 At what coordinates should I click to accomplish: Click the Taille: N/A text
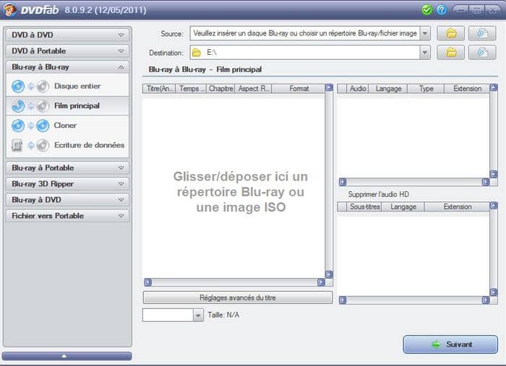coord(223,315)
